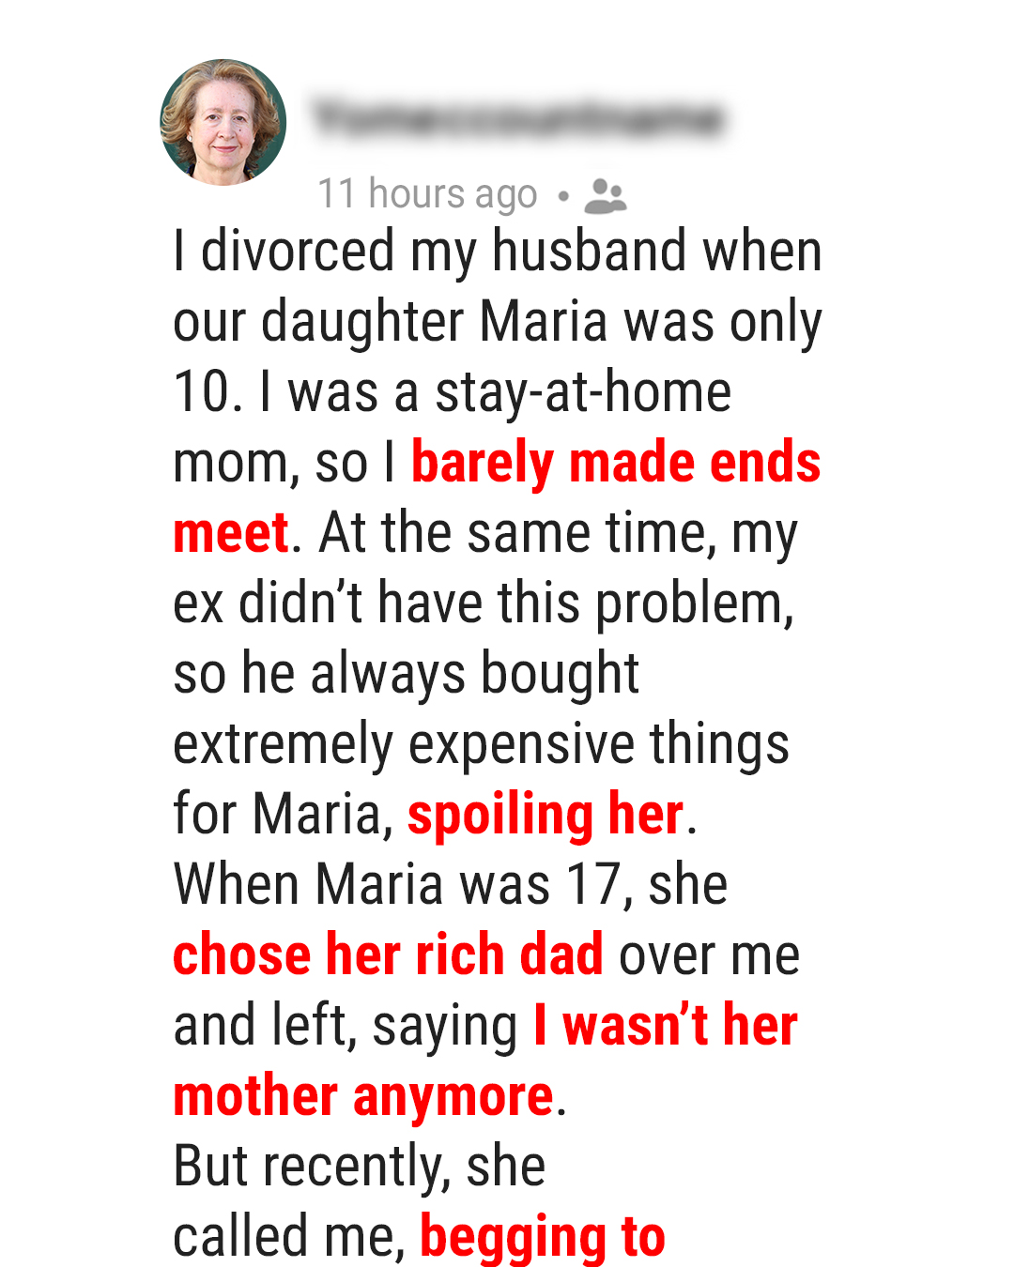This screenshot has height=1267, width=1014.
Task: Click the black "called me," text
Action: click(289, 1236)
